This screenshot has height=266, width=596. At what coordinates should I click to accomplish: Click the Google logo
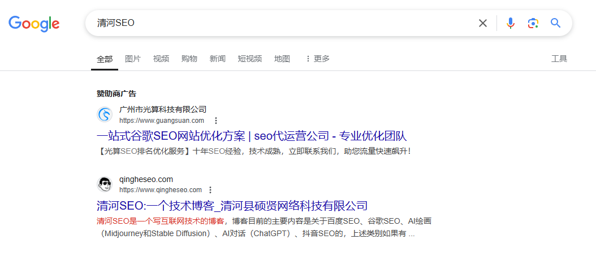pos(34,24)
